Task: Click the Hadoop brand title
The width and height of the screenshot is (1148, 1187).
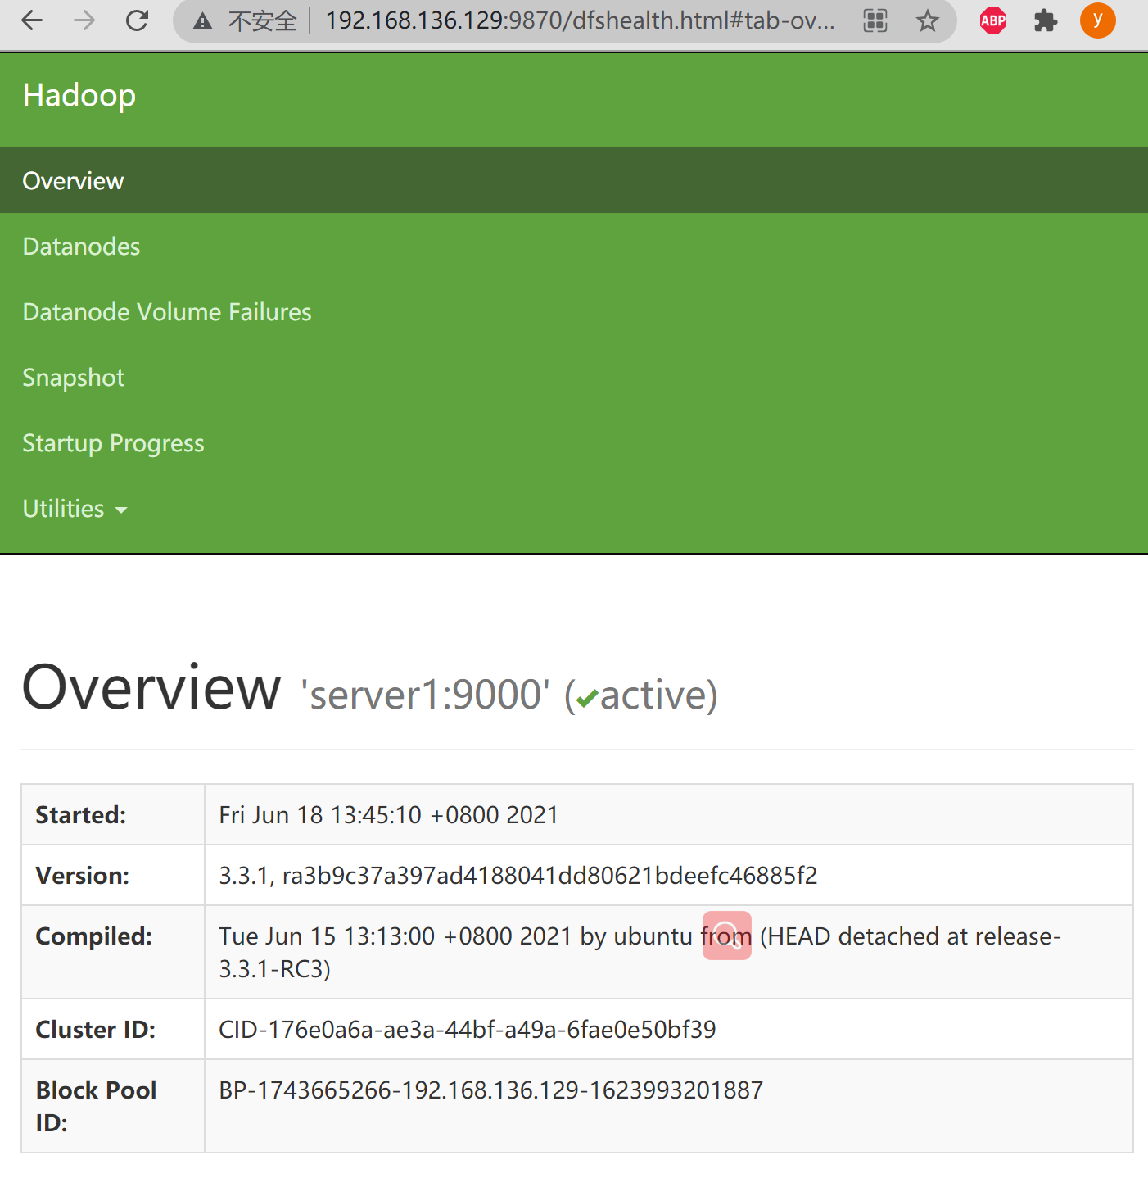Action: pyautogui.click(x=79, y=96)
